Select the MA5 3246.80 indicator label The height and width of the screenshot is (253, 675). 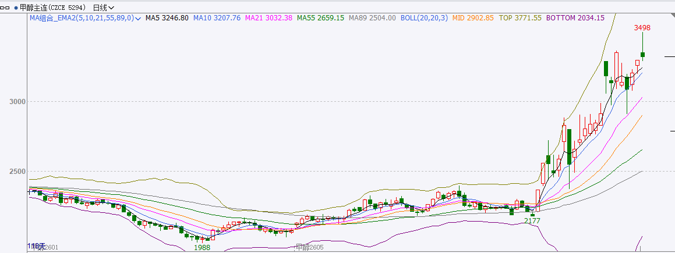(167, 19)
